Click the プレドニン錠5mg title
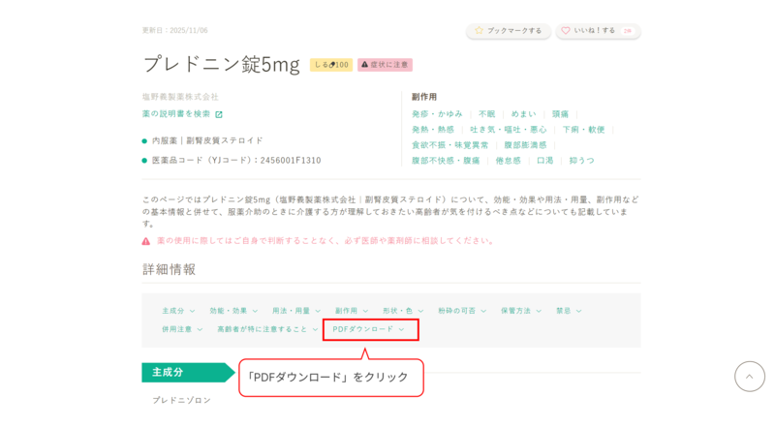775x427 pixels. click(x=222, y=65)
